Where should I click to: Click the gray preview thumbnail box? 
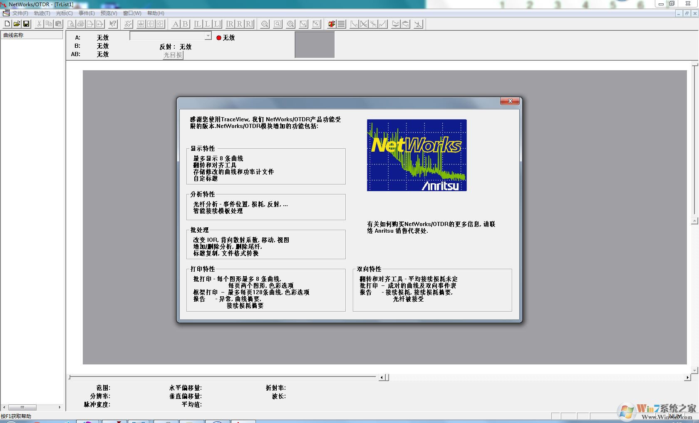click(x=315, y=45)
